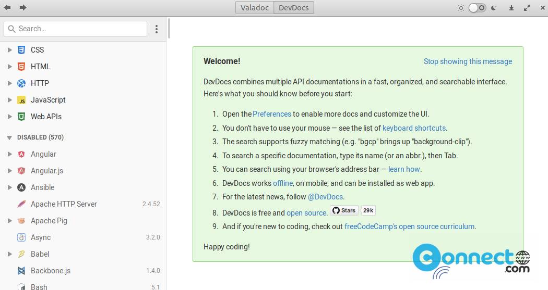Click Stop showing this message
Viewport: 548px width, 290px height.
click(468, 61)
